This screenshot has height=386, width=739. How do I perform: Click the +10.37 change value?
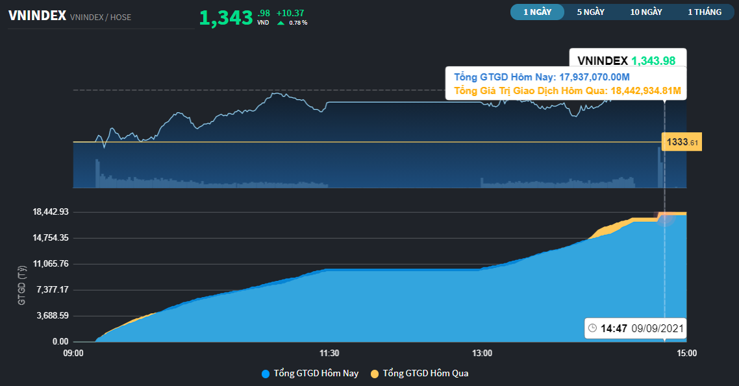290,13
